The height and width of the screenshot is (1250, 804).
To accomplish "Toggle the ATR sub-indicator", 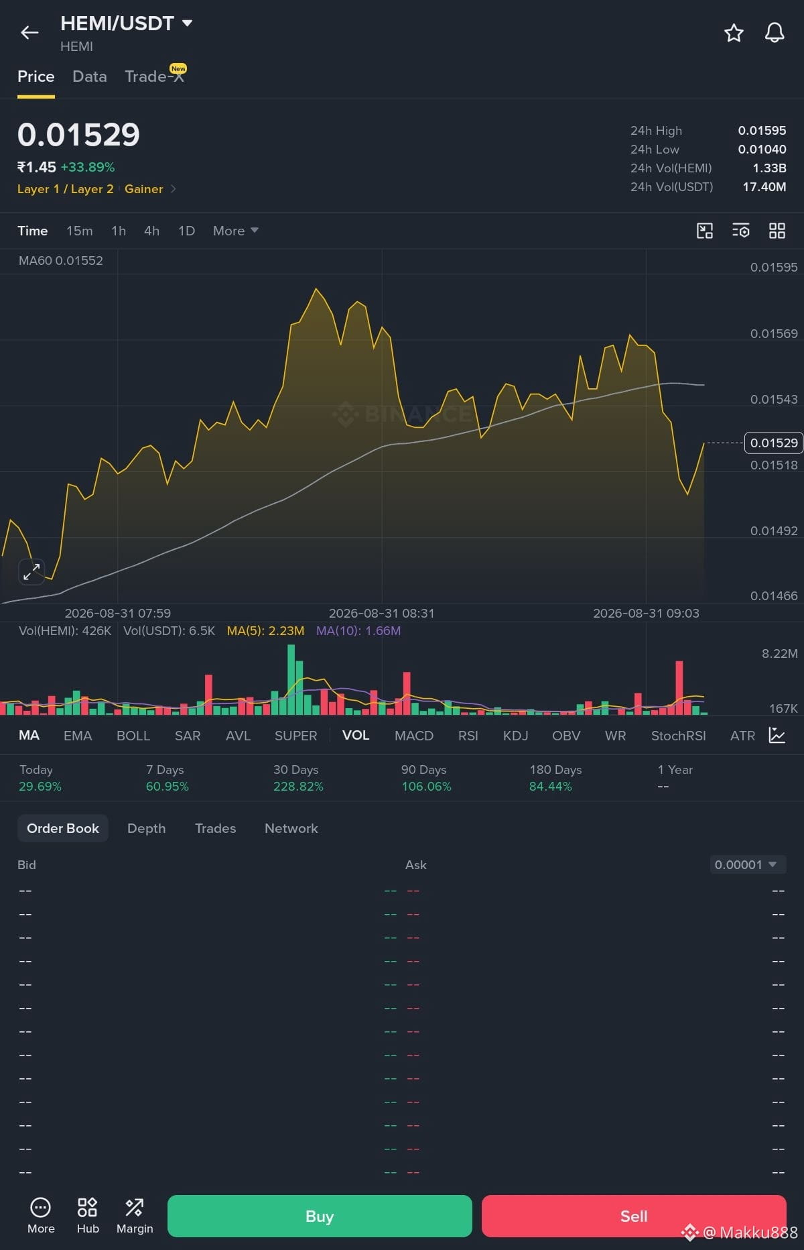I will click(742, 736).
